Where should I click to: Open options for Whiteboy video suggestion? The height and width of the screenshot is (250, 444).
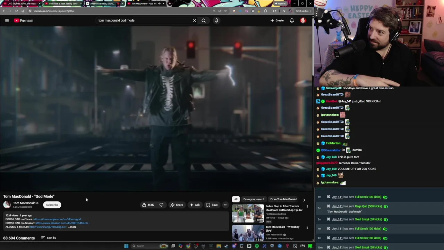(x=307, y=227)
